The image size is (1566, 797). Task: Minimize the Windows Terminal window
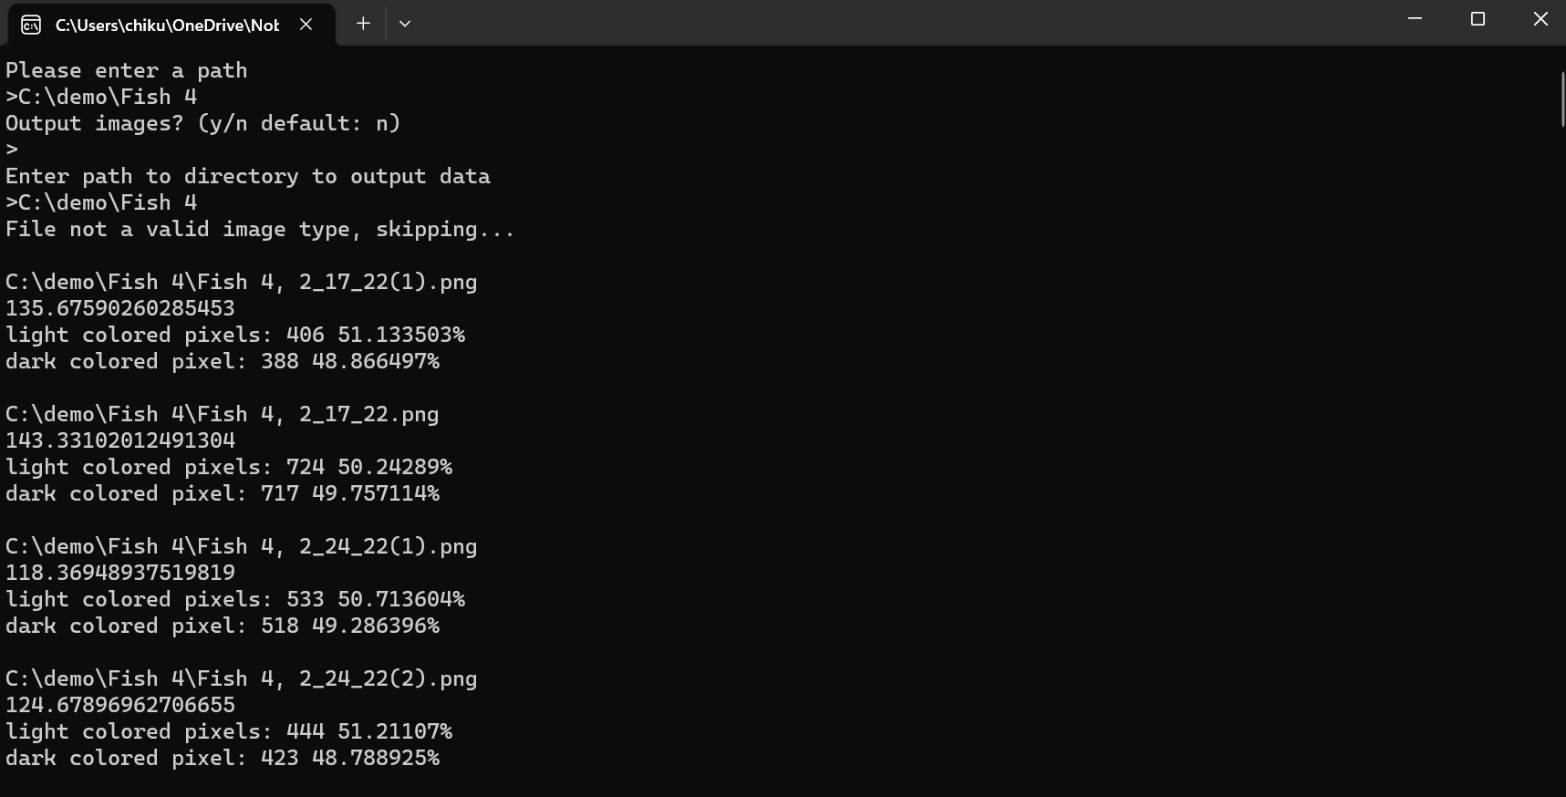(x=1414, y=18)
